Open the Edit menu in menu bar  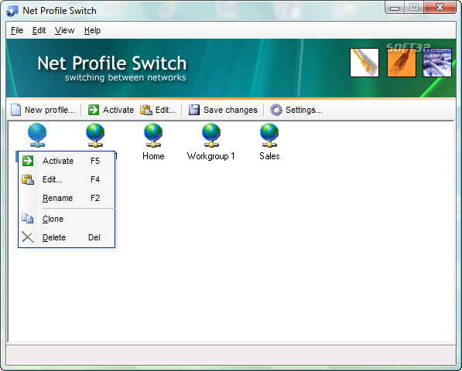[x=39, y=30]
